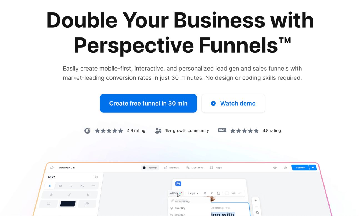Click the italic button in Text panel

coord(70,195)
